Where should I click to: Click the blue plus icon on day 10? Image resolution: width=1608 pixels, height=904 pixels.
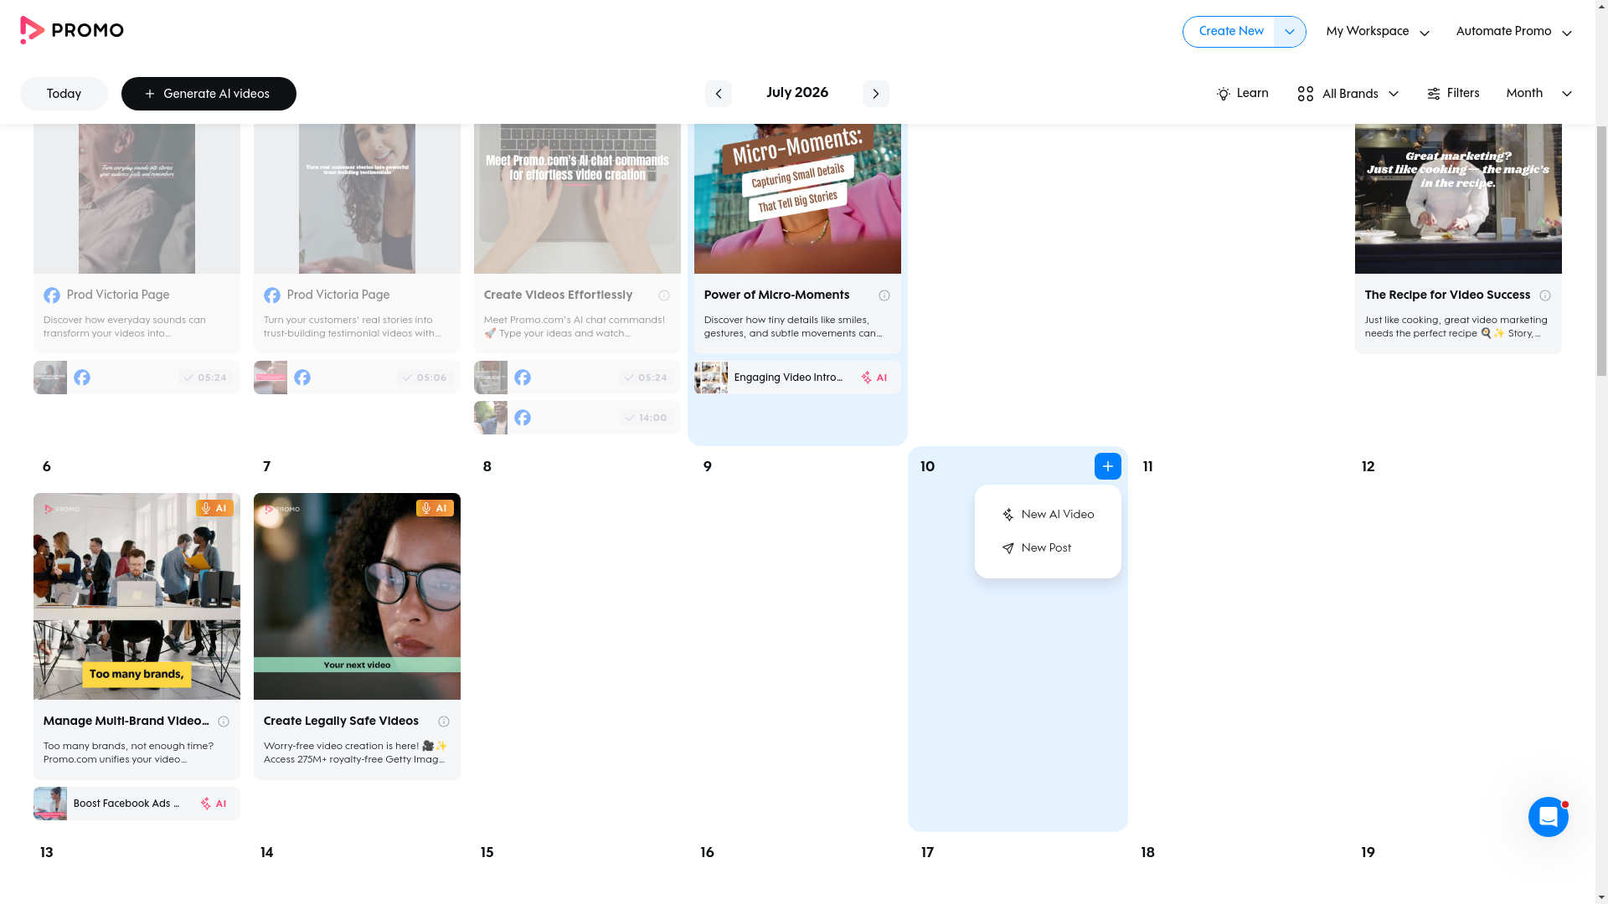(x=1107, y=466)
